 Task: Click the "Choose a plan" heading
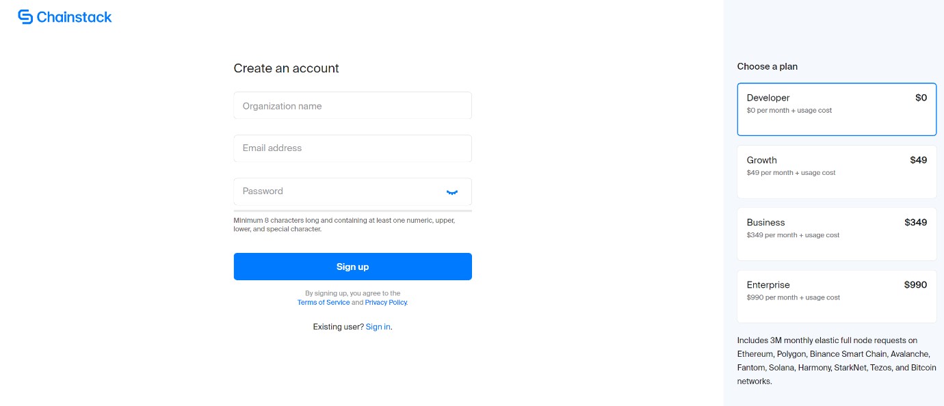767,66
